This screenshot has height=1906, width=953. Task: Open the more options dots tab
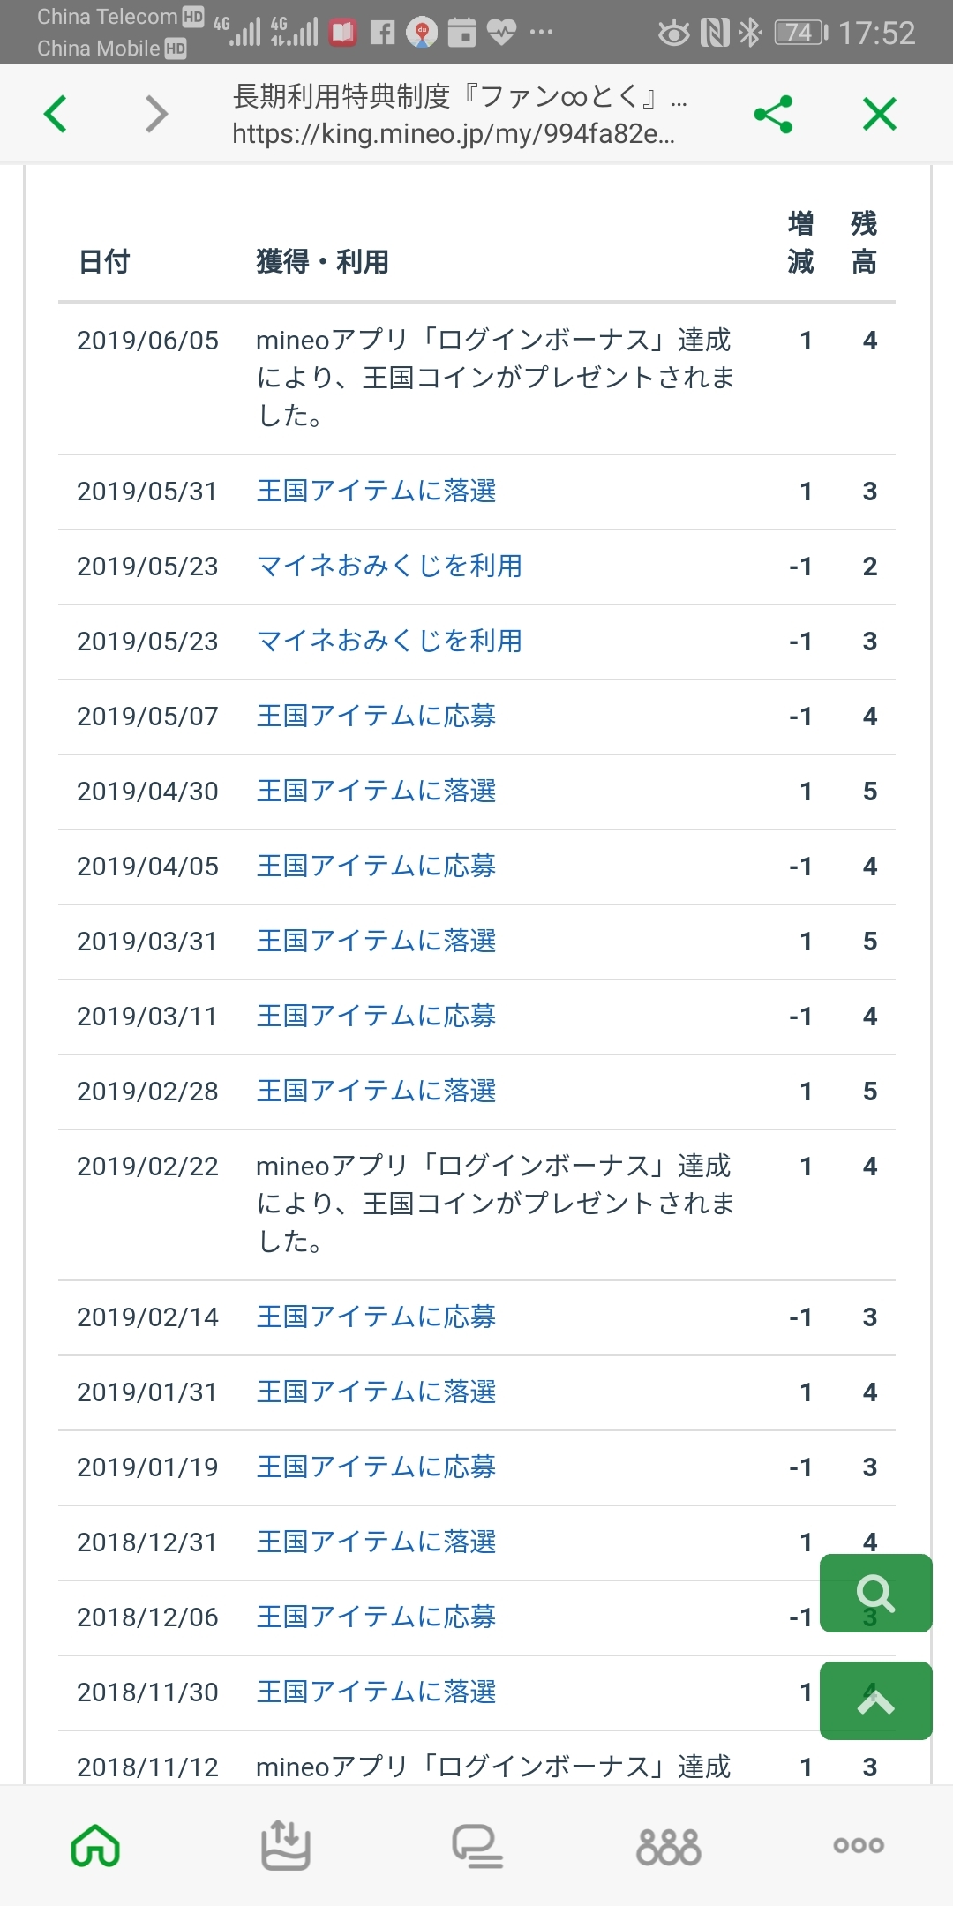tap(859, 1845)
